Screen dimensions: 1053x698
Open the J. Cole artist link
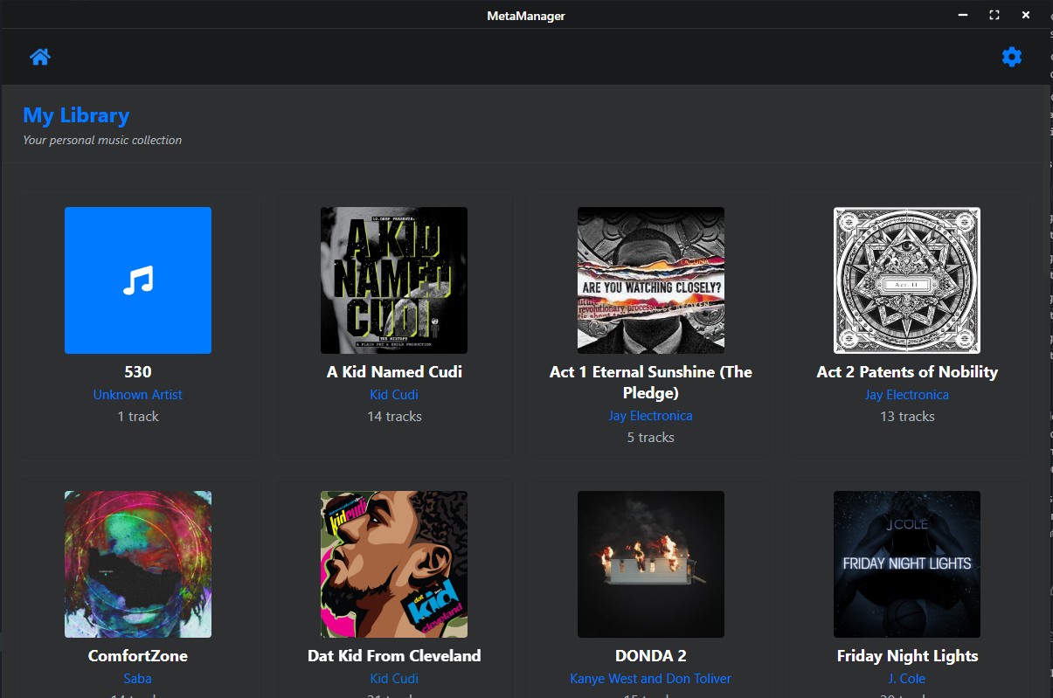pyautogui.click(x=906, y=679)
